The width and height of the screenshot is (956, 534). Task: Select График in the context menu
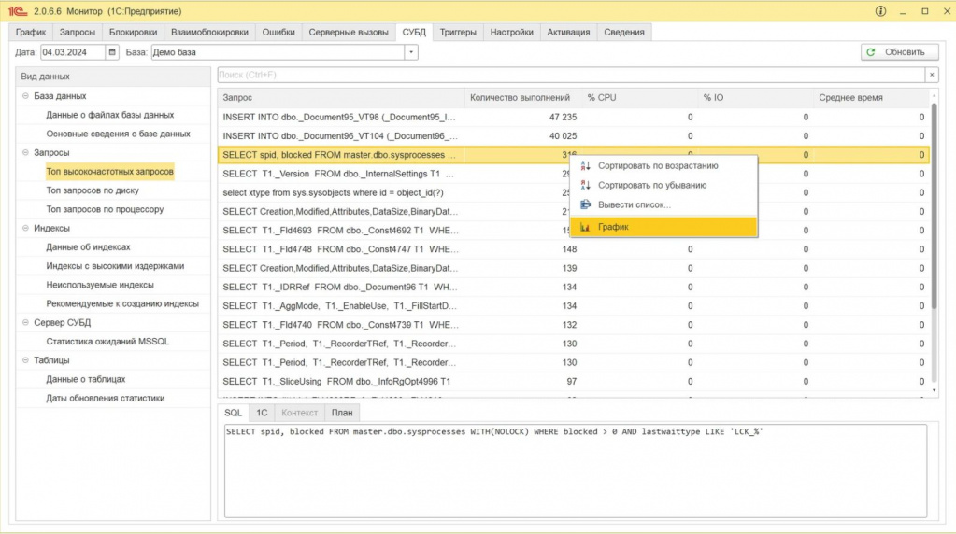click(663, 227)
